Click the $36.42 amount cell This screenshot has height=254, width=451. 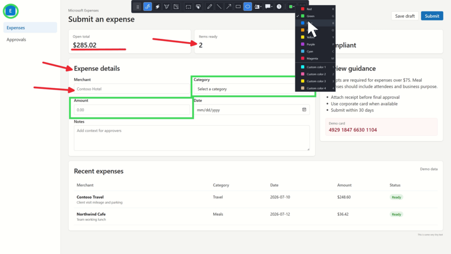tap(343, 214)
